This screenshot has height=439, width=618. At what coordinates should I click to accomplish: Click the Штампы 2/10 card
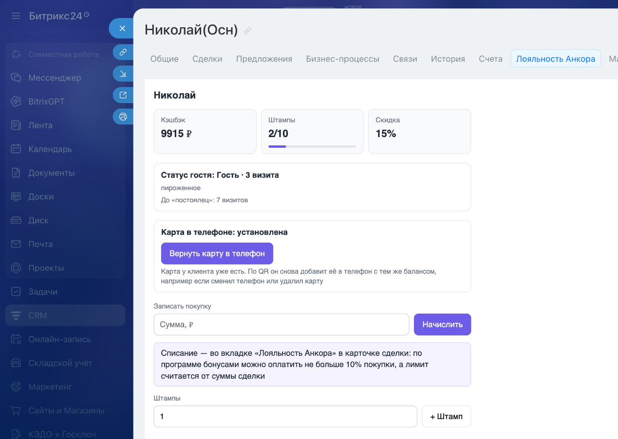click(x=312, y=131)
